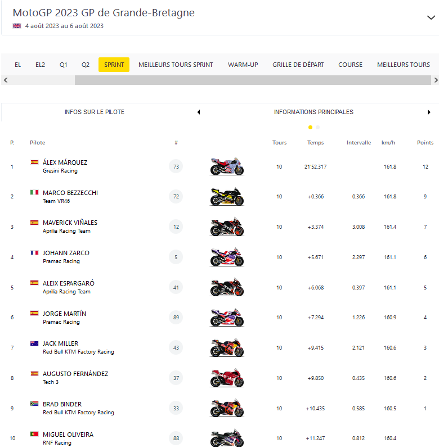
Task: Select the active yellow pagination dot
Action: pos(310,127)
